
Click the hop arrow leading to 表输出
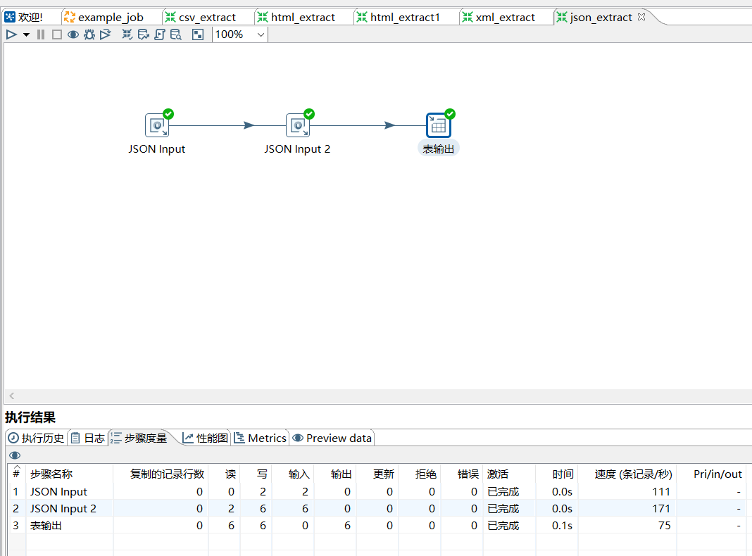tap(390, 125)
